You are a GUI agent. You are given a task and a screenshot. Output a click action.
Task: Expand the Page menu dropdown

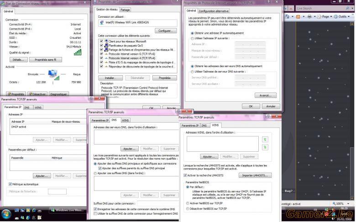(331, 16)
